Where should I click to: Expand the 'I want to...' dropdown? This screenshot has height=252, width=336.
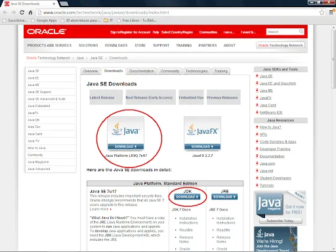249,32
